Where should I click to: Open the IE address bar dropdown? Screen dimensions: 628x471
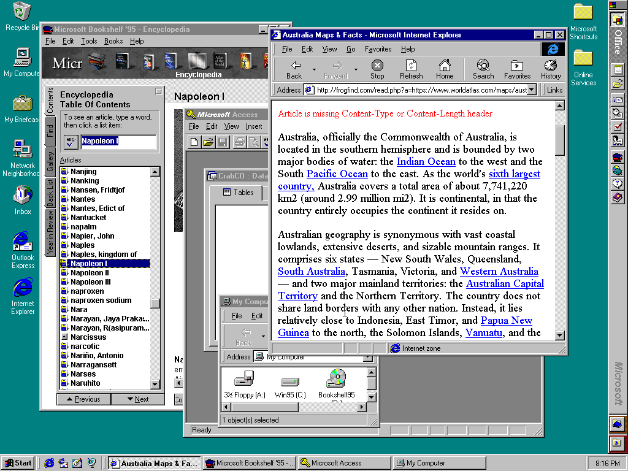pyautogui.click(x=532, y=90)
